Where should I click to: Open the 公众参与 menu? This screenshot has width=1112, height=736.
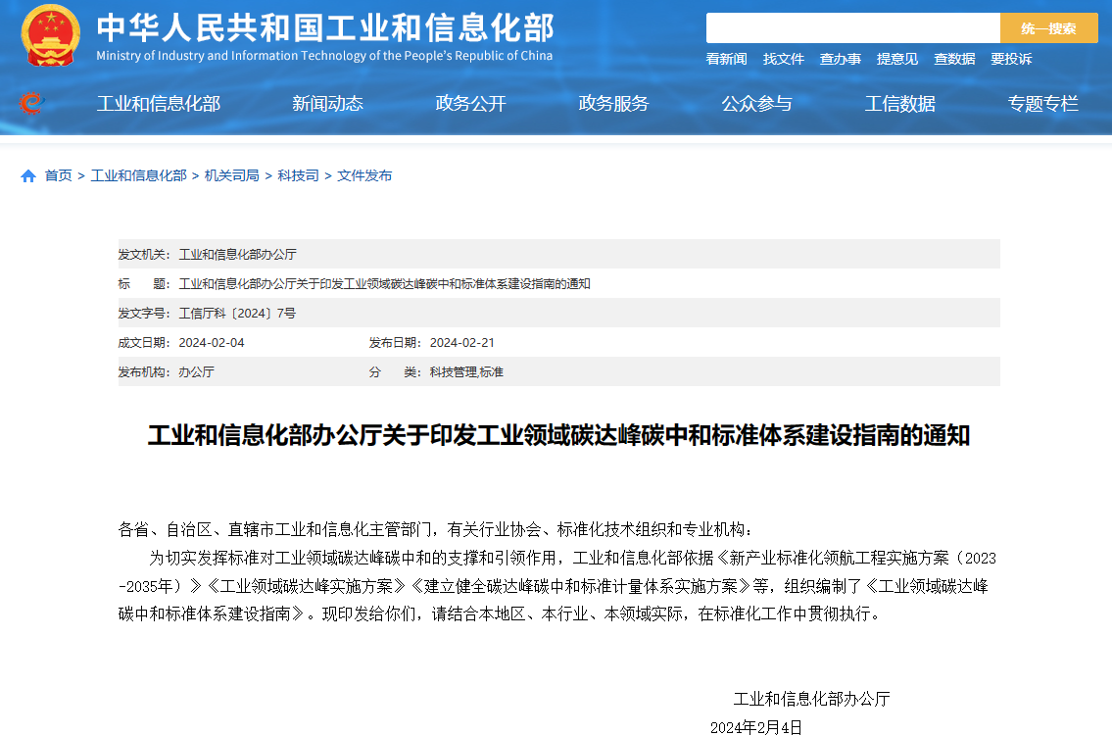tap(759, 103)
